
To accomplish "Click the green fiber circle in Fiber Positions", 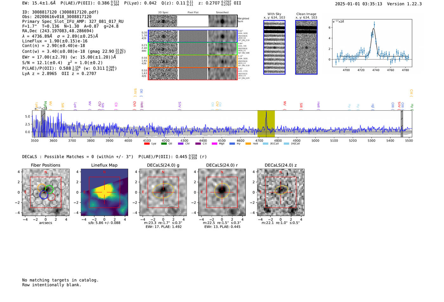I will [49, 189].
